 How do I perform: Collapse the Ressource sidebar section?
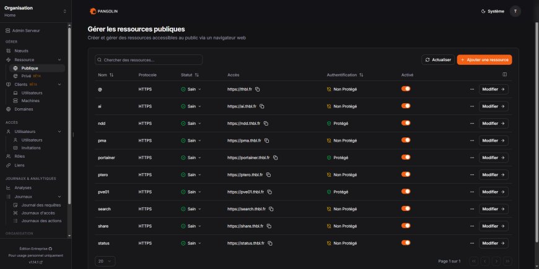pyautogui.click(x=59, y=60)
